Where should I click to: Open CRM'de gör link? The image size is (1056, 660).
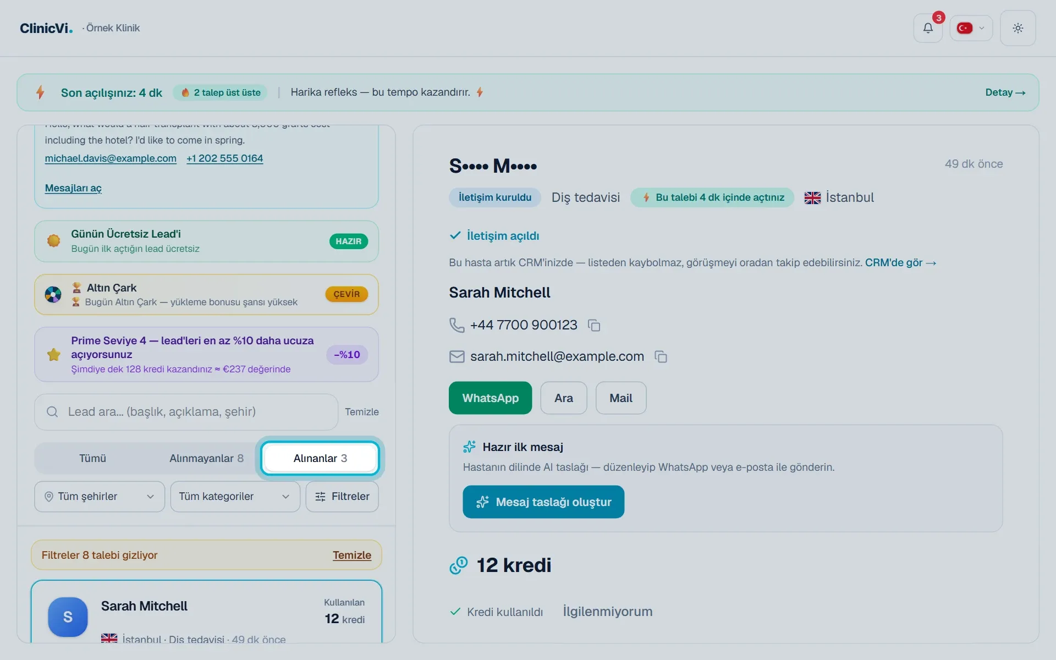tap(900, 263)
